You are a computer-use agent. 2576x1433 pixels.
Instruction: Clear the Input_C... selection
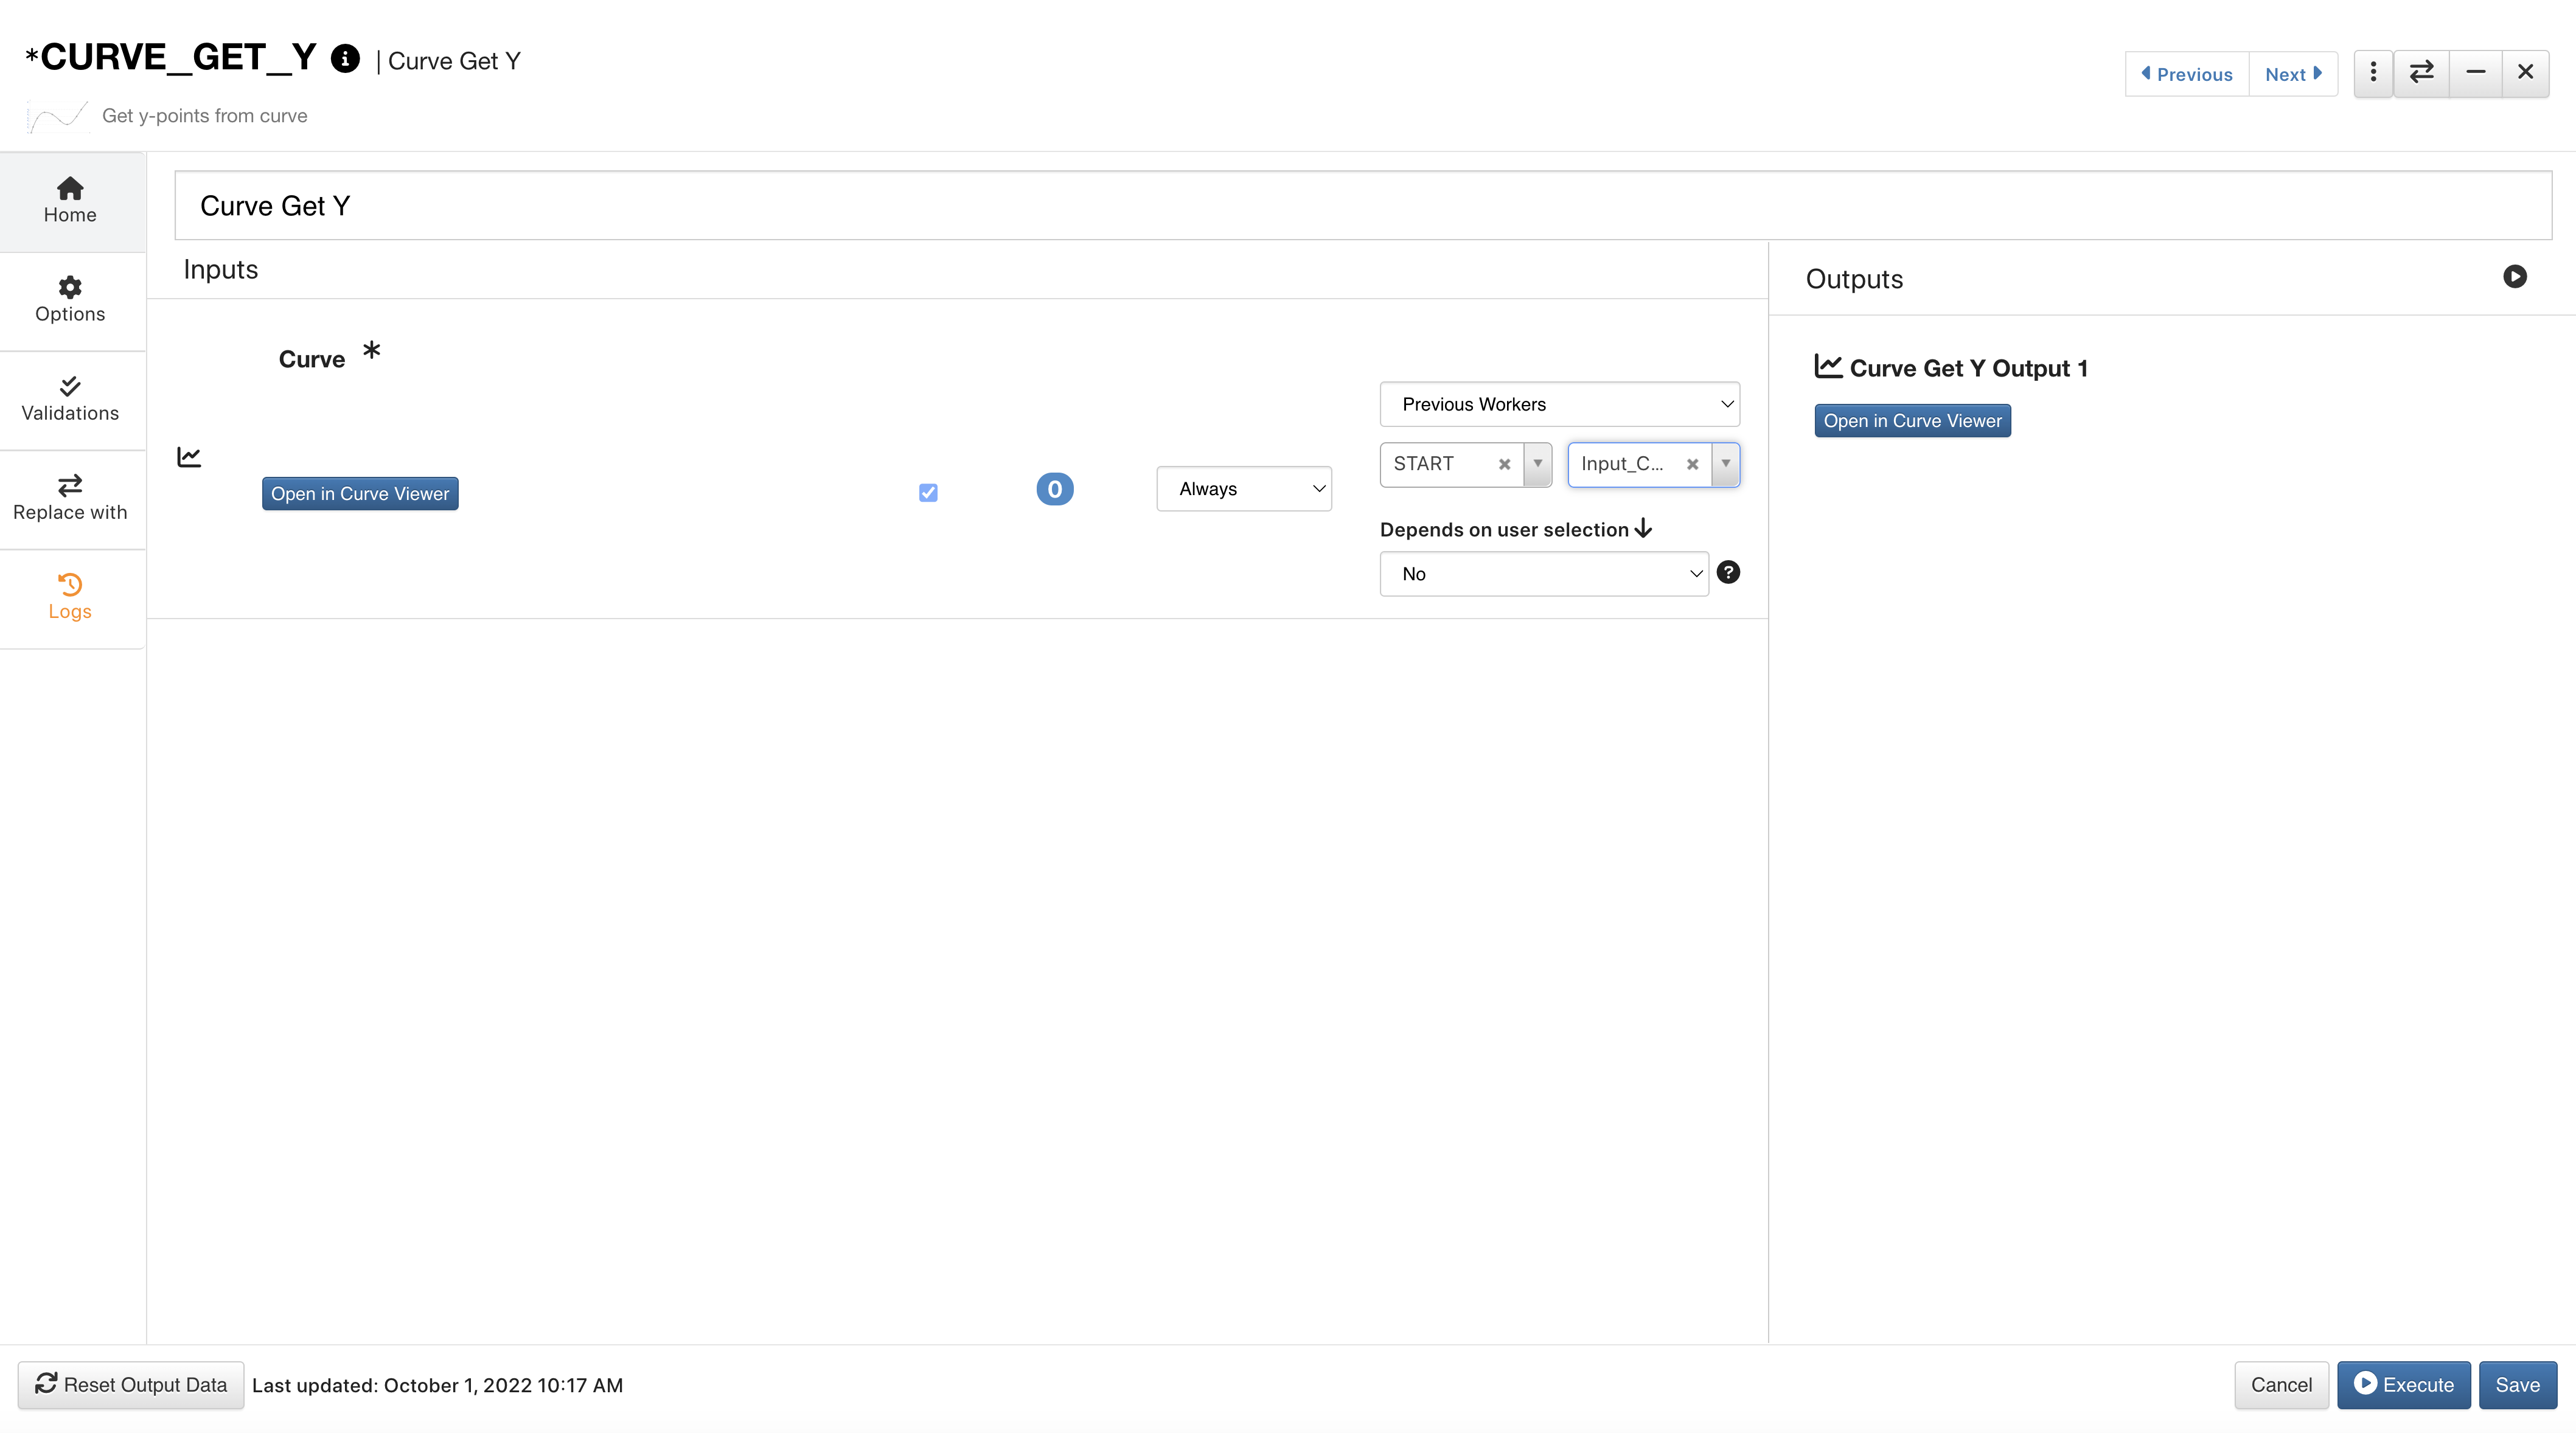1692,464
